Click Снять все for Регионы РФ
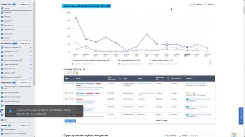 (23, 44)
